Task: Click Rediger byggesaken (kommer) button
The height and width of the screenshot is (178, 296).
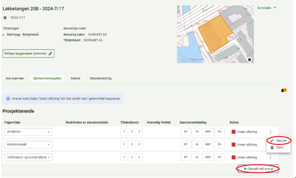Action: point(28,53)
